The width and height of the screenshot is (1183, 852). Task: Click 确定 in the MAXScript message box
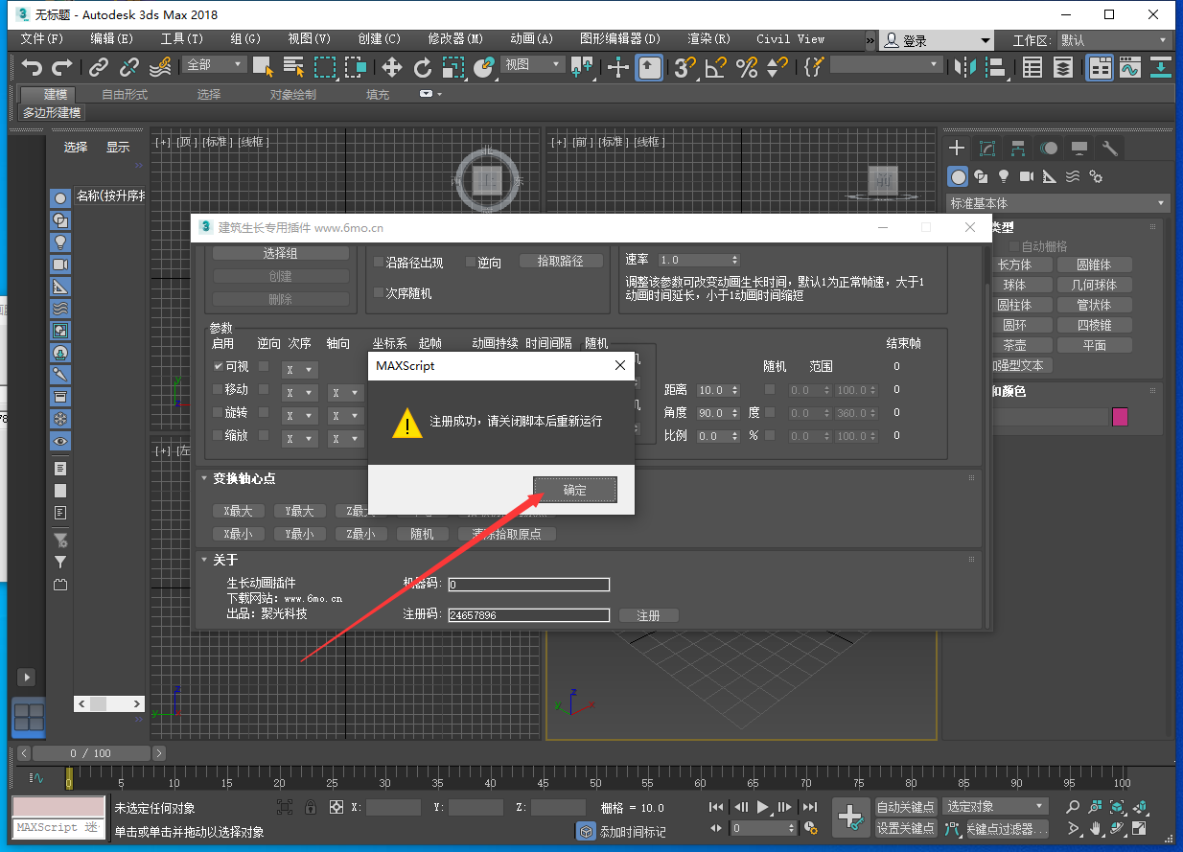pos(575,490)
